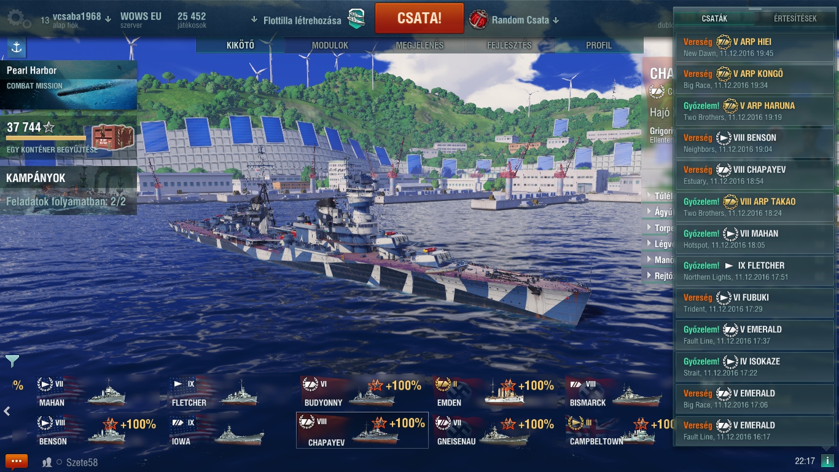The image size is (839, 472).
Task: Open the V ARP HIEI battle result
Action: click(755, 47)
